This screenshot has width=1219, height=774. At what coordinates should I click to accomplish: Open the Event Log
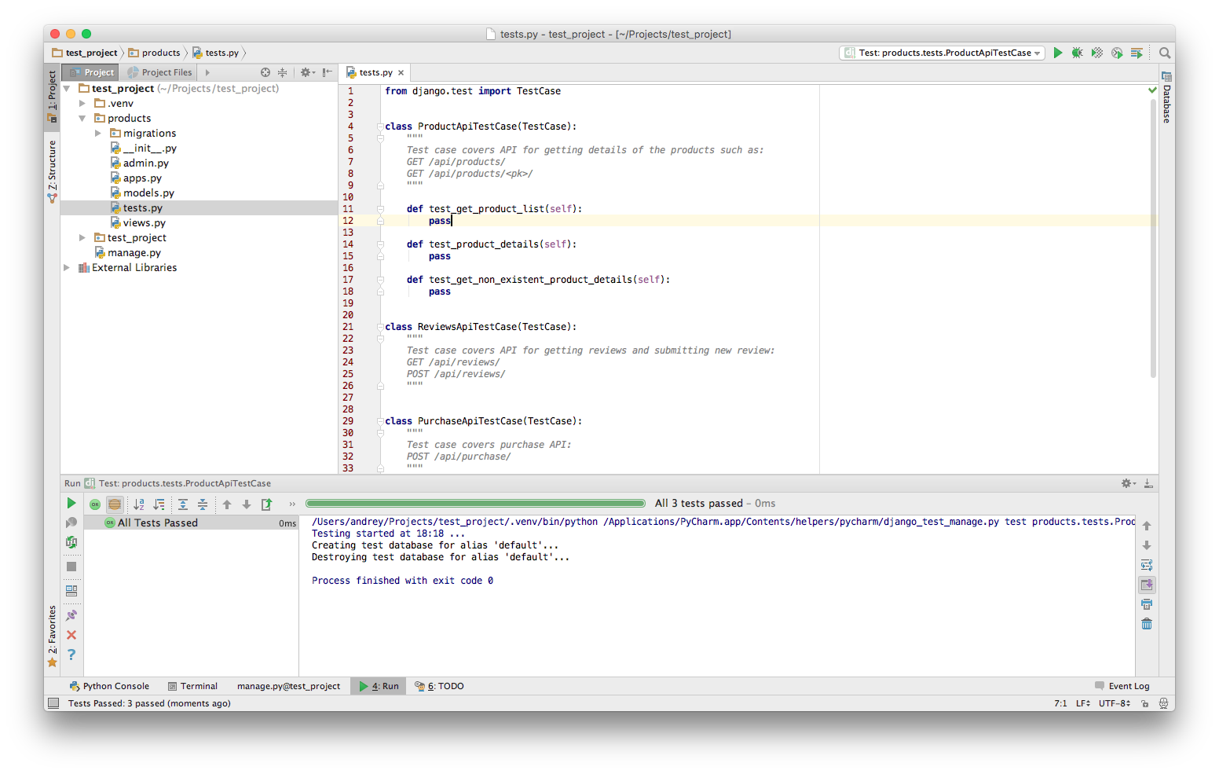(1128, 685)
